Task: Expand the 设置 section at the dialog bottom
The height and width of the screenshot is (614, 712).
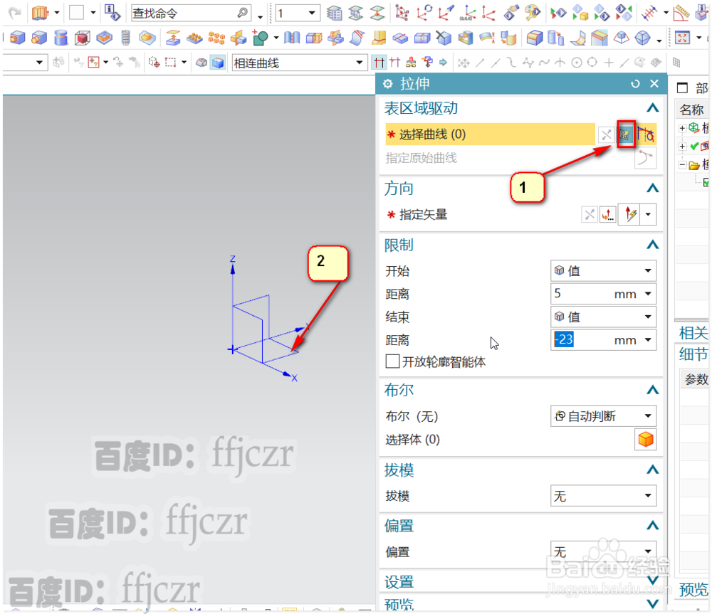Action: [652, 582]
